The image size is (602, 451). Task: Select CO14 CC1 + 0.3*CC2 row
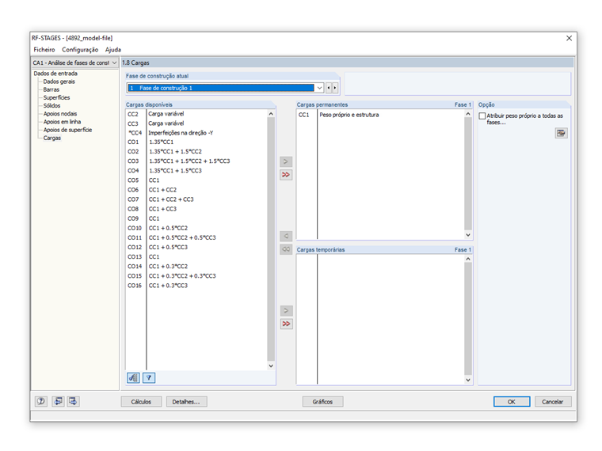point(196,266)
